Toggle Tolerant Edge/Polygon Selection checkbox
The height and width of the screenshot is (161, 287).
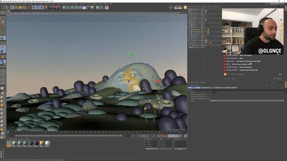coord(211,98)
